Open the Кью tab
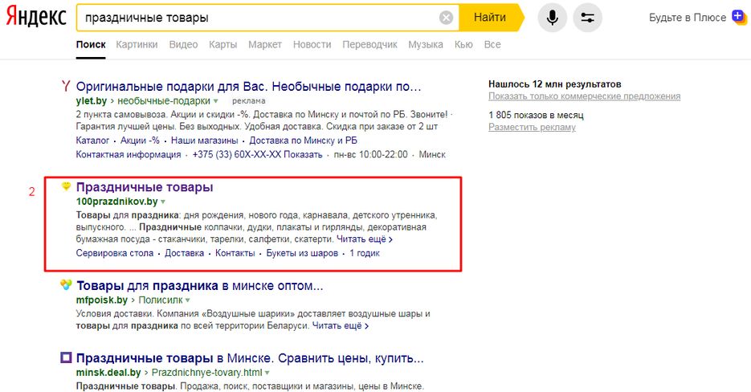Screen dimensions: 751x392 point(463,44)
